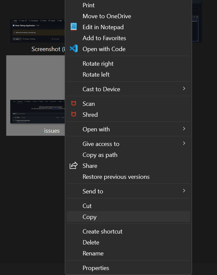
Task: Choose Rotate right
Action: pos(98,64)
